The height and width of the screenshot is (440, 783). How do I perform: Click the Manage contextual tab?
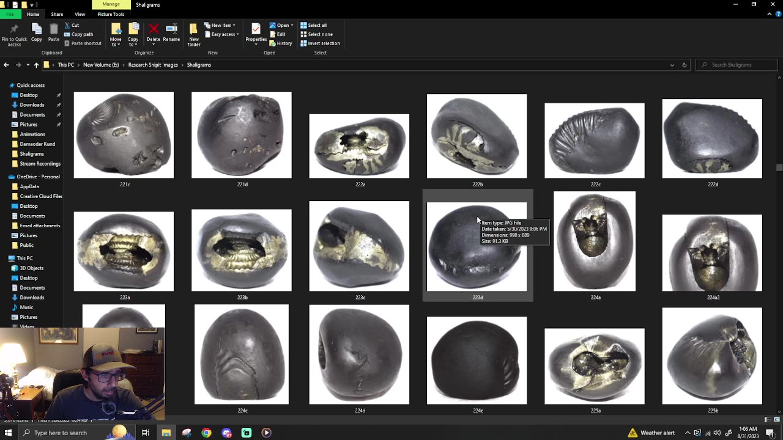(x=111, y=4)
